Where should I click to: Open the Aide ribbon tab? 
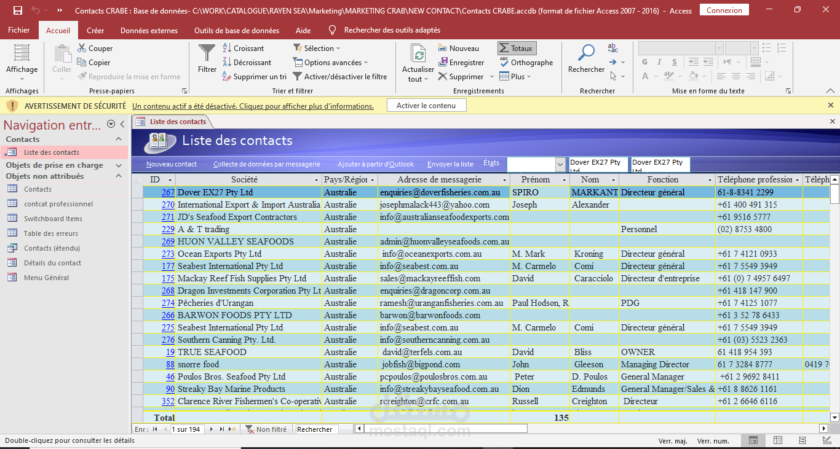(303, 30)
